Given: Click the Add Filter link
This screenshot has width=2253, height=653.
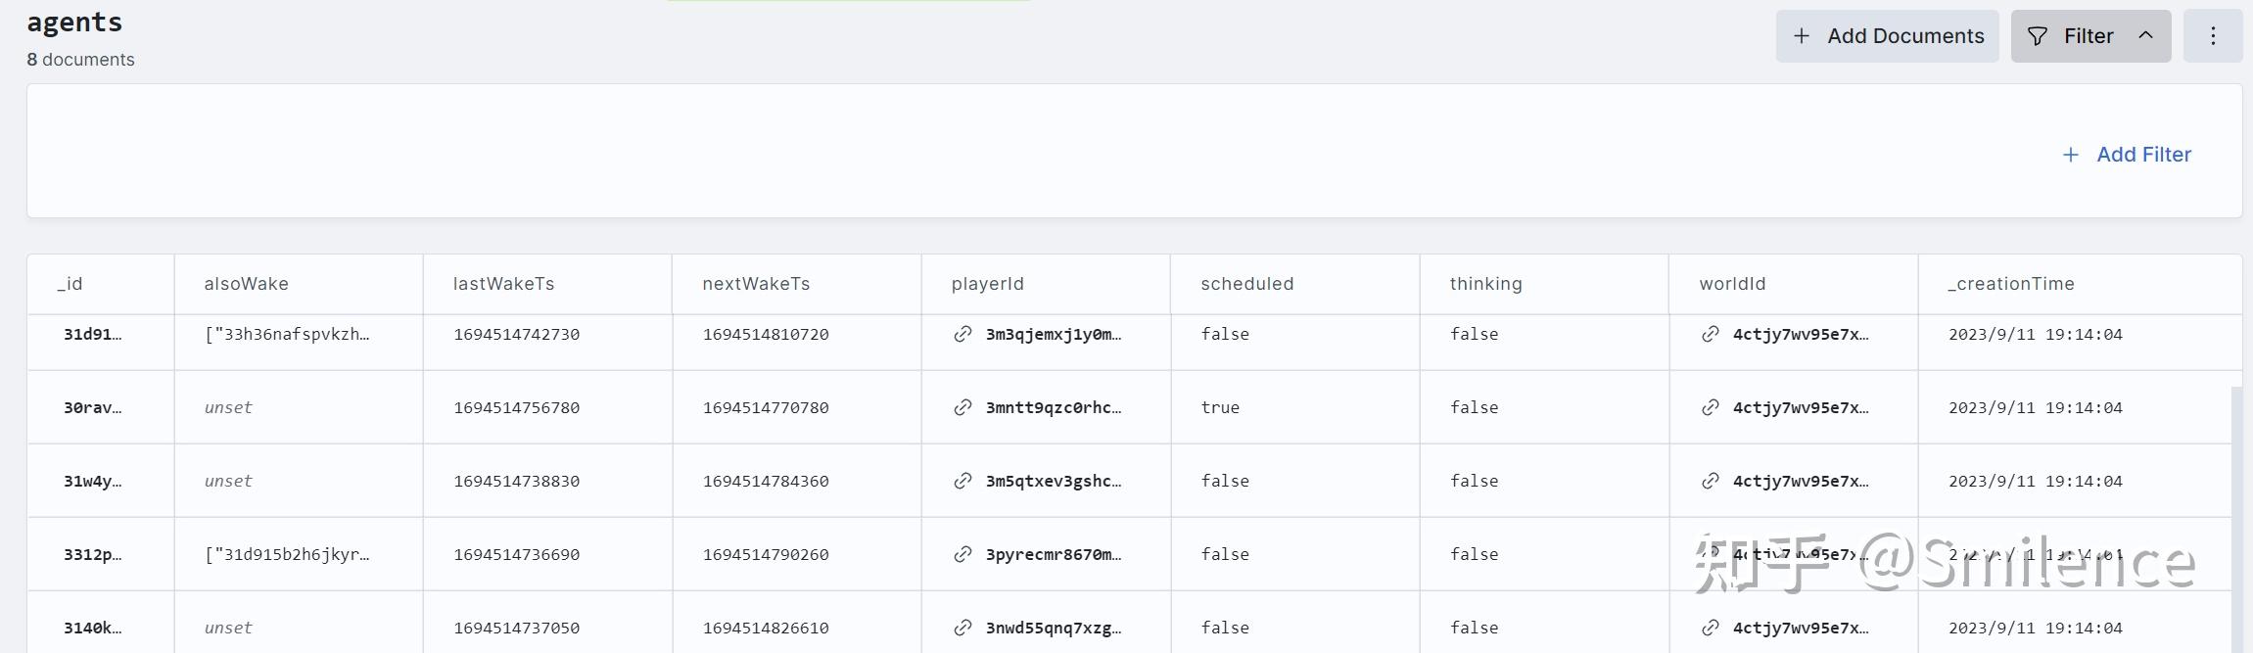Looking at the screenshot, I should tap(2143, 155).
